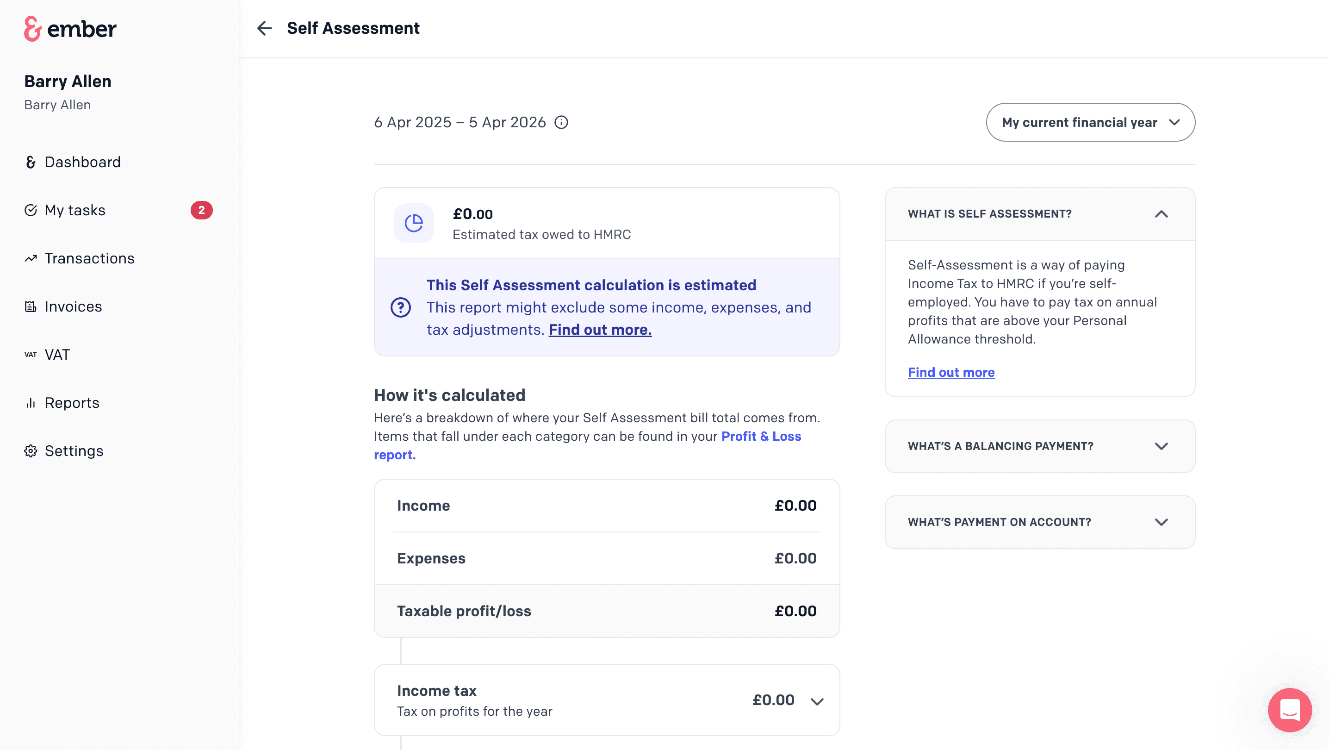Open Transactions from the sidebar

(89, 258)
